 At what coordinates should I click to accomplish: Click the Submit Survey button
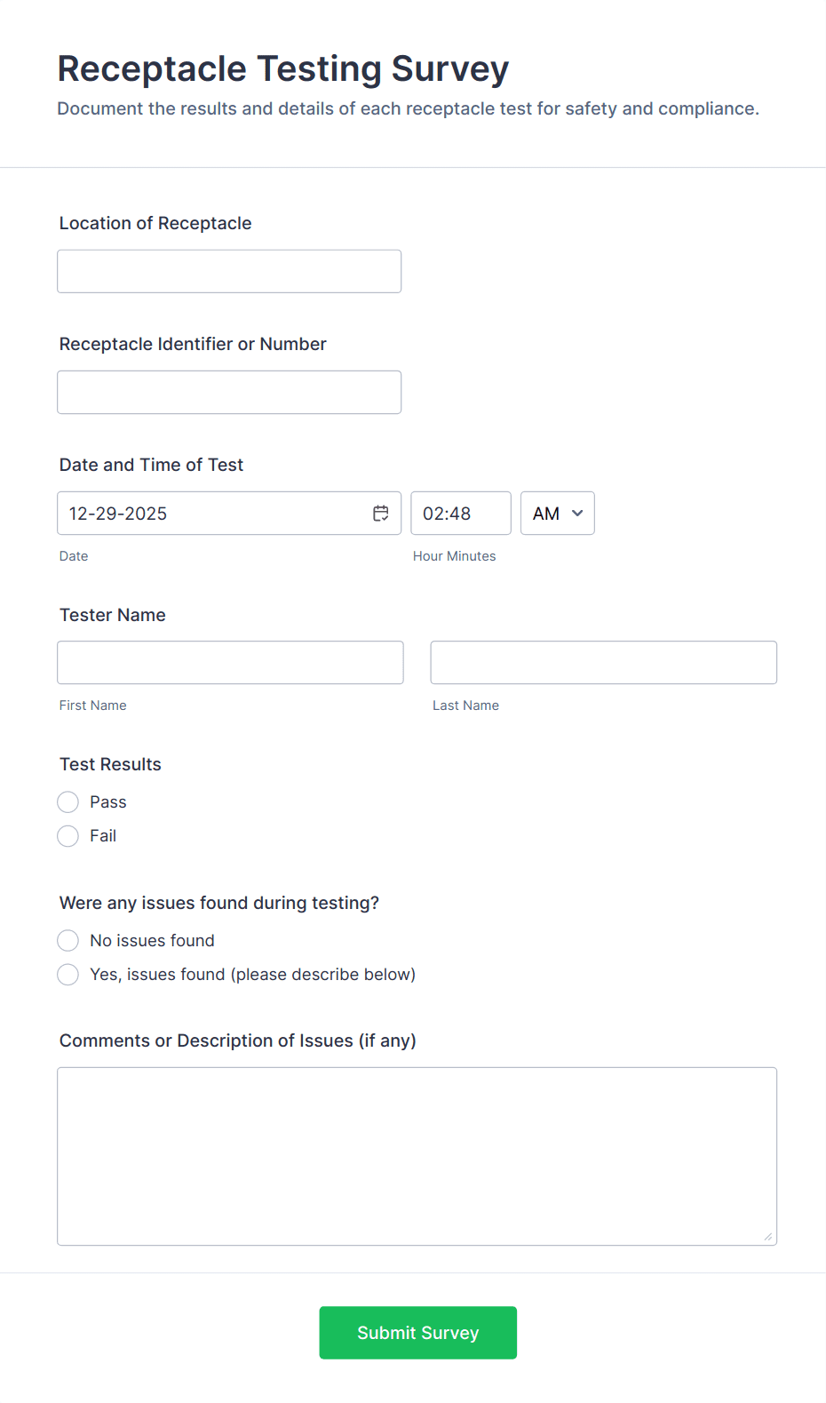pyautogui.click(x=417, y=1333)
